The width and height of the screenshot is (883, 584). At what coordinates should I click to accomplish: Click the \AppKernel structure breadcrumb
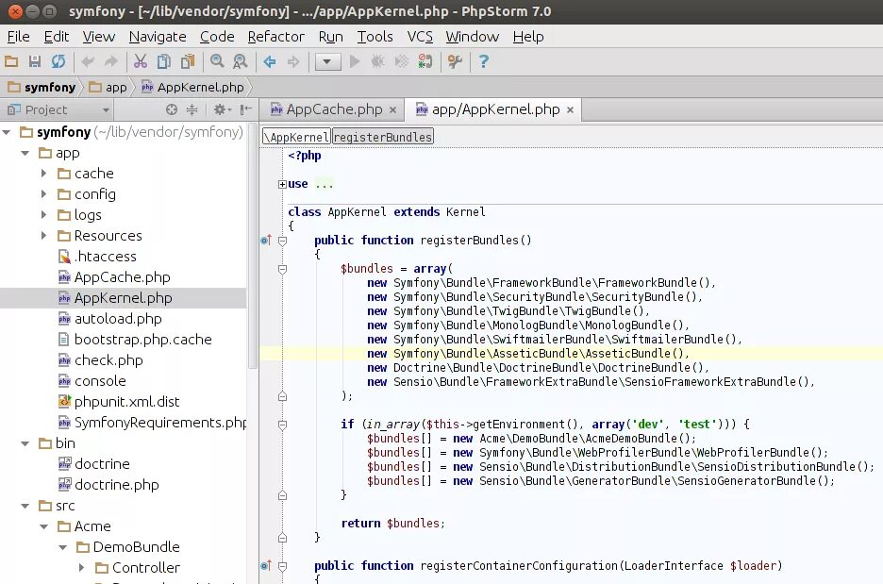pos(296,137)
